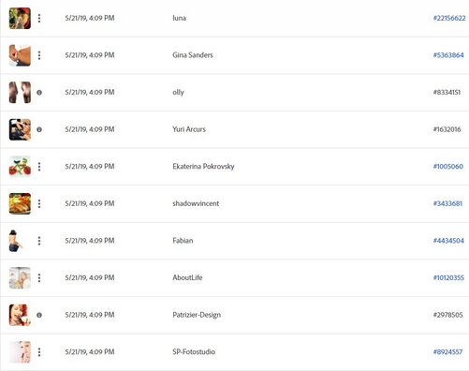This screenshot has height=371, width=469.
Task: Click the info icon in olly row
Action: point(39,93)
